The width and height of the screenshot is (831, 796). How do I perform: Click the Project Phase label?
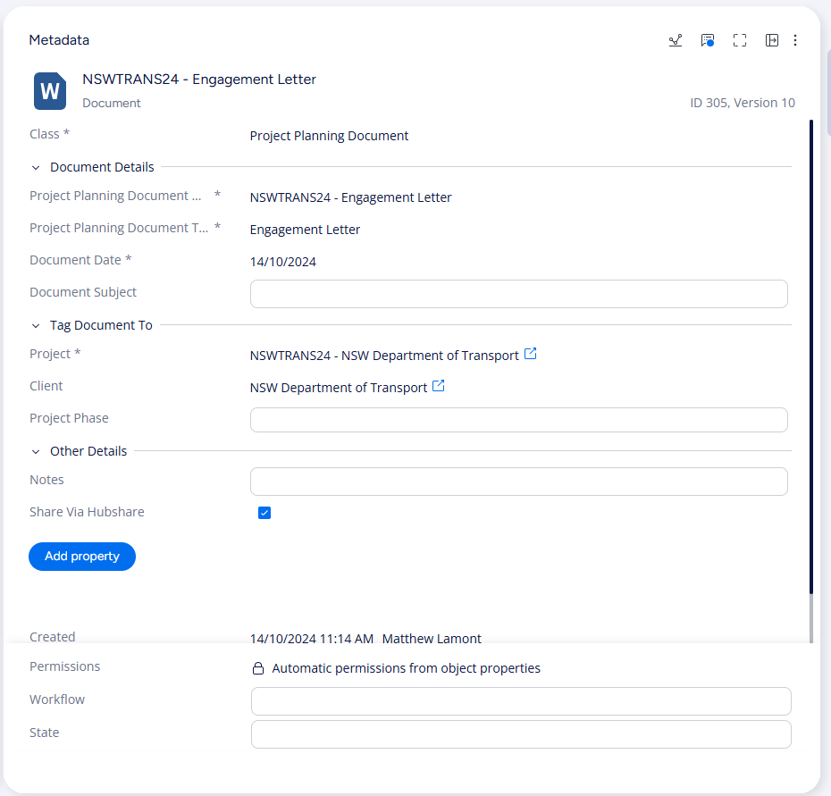(69, 418)
